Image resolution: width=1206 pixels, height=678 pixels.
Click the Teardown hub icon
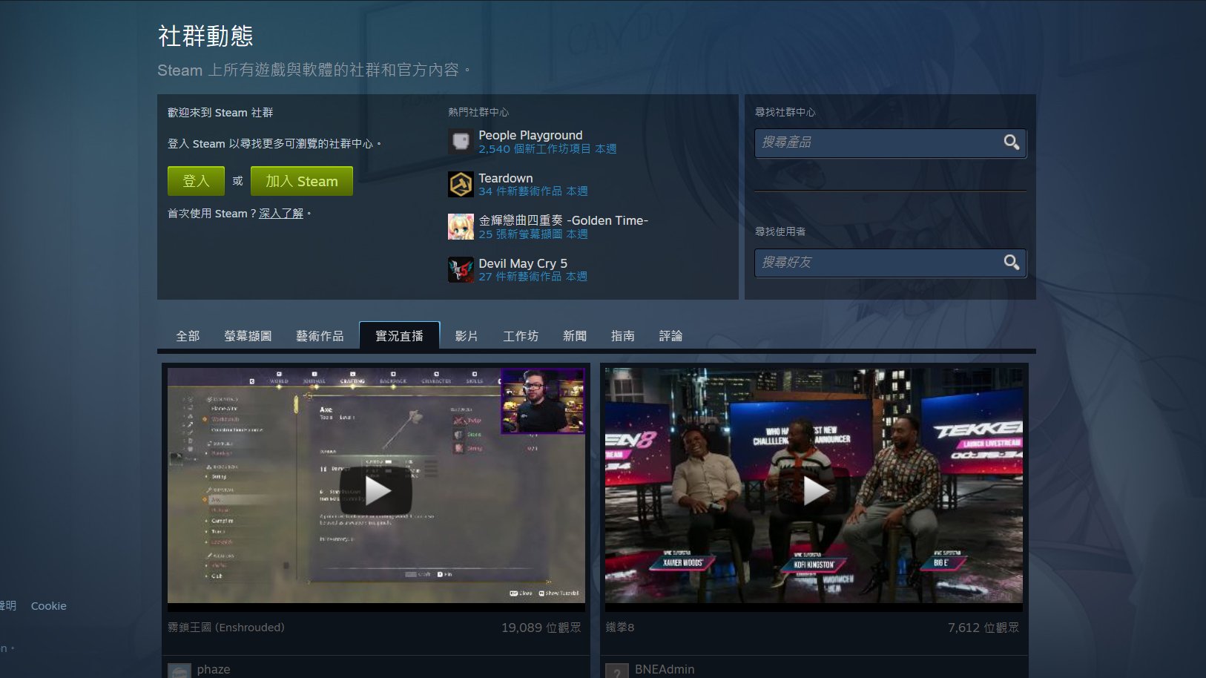461,184
